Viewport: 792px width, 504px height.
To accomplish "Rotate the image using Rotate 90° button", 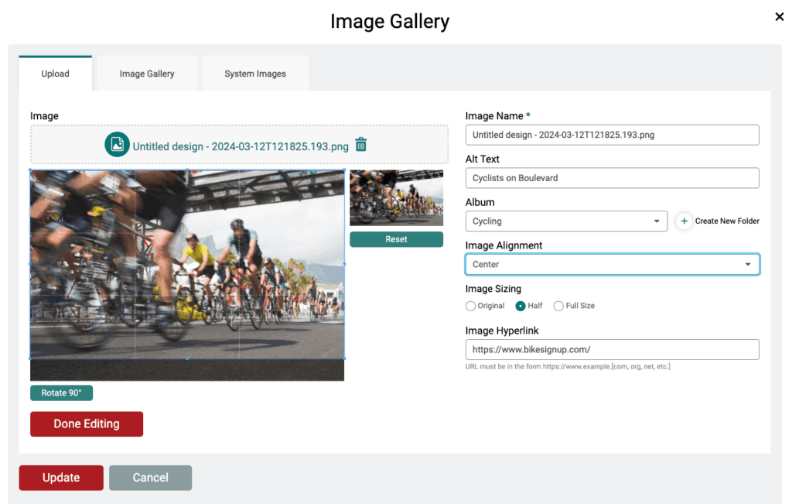I will click(x=62, y=393).
